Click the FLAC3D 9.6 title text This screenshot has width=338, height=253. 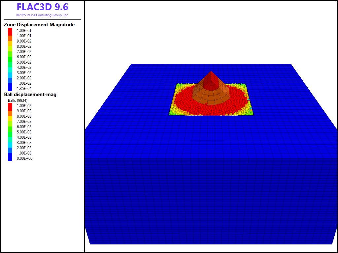coord(42,7)
